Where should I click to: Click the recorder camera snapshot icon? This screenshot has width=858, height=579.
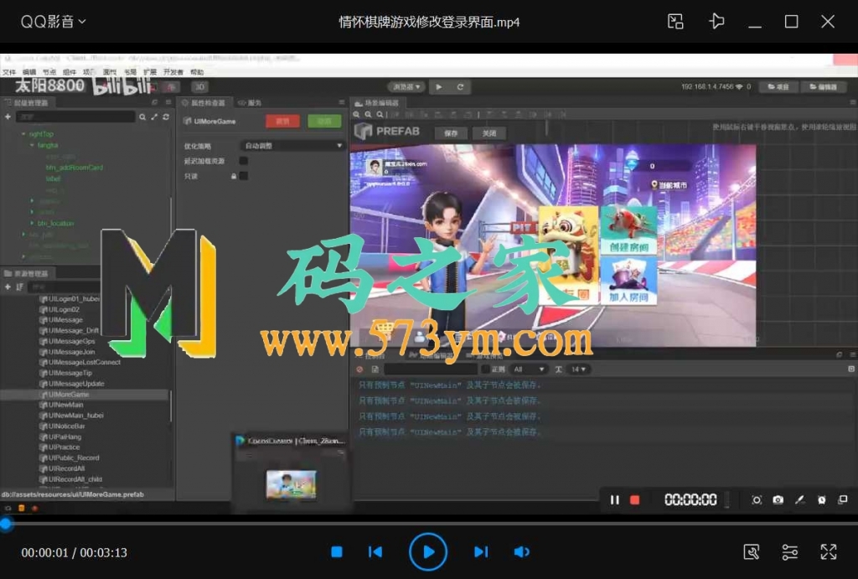(778, 499)
